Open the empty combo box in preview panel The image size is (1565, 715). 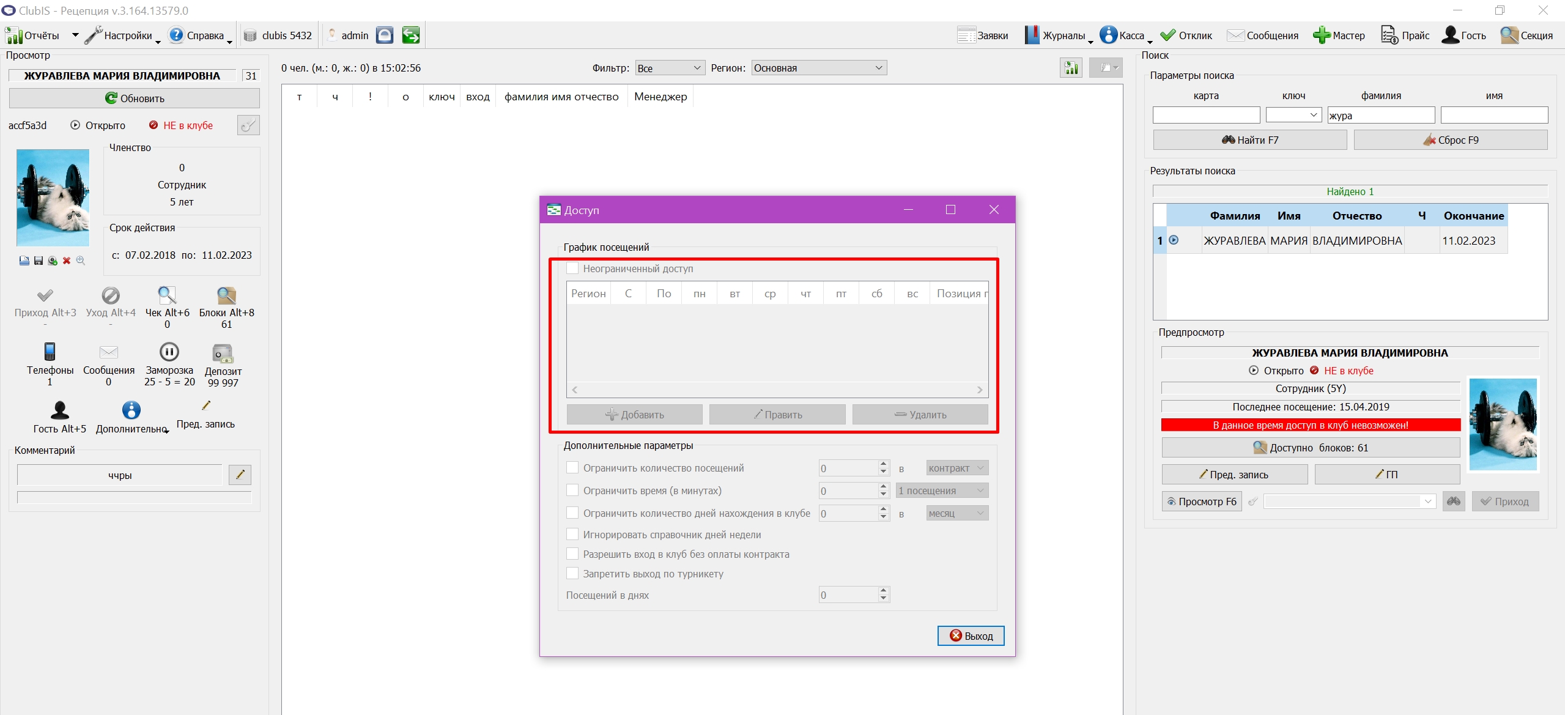pos(1349,501)
